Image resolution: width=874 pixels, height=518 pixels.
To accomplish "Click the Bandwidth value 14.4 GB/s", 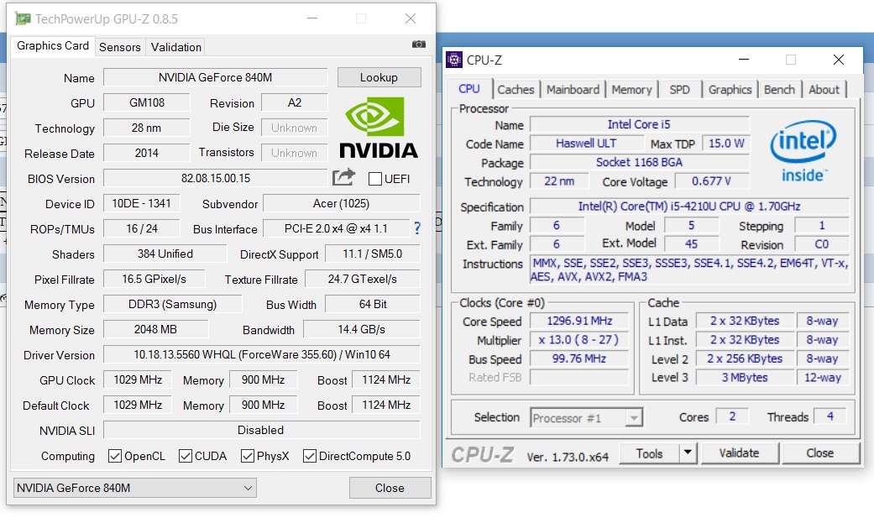I will pos(362,330).
